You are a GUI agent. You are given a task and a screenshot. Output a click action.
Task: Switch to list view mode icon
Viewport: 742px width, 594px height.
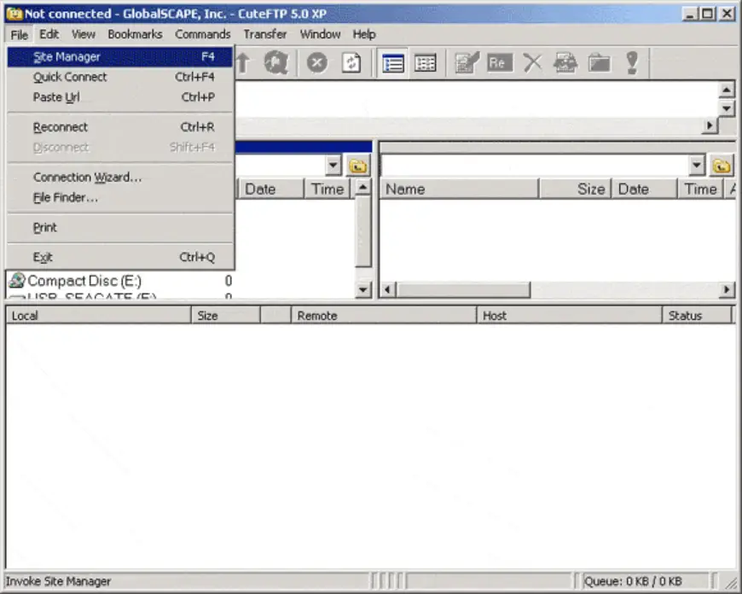click(x=393, y=63)
